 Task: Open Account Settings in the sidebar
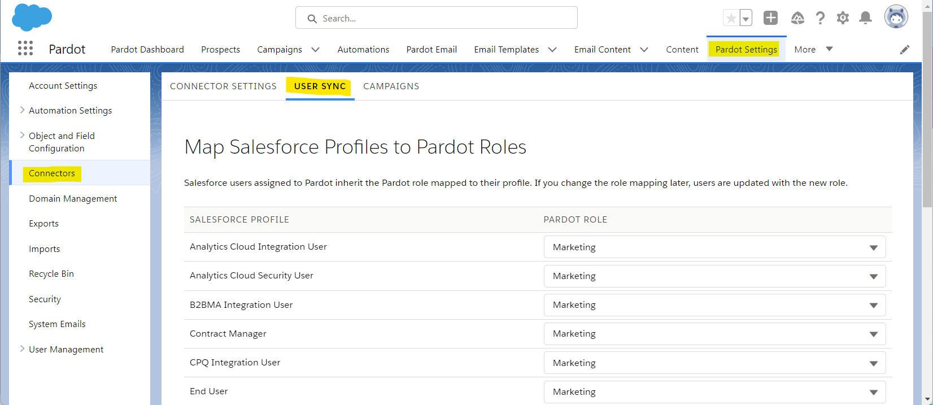pos(63,86)
